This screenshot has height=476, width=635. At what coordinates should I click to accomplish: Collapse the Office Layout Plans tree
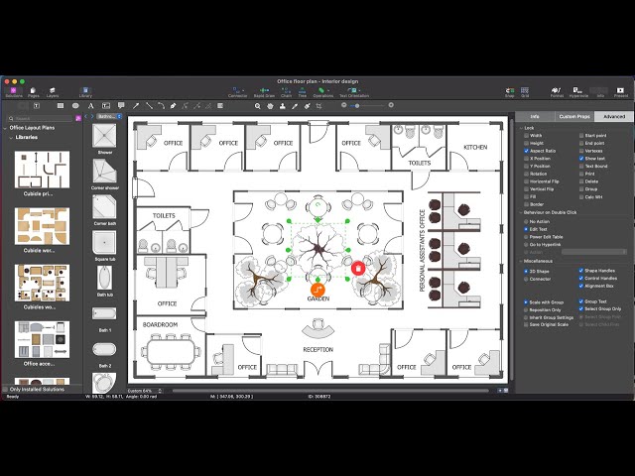point(5,128)
